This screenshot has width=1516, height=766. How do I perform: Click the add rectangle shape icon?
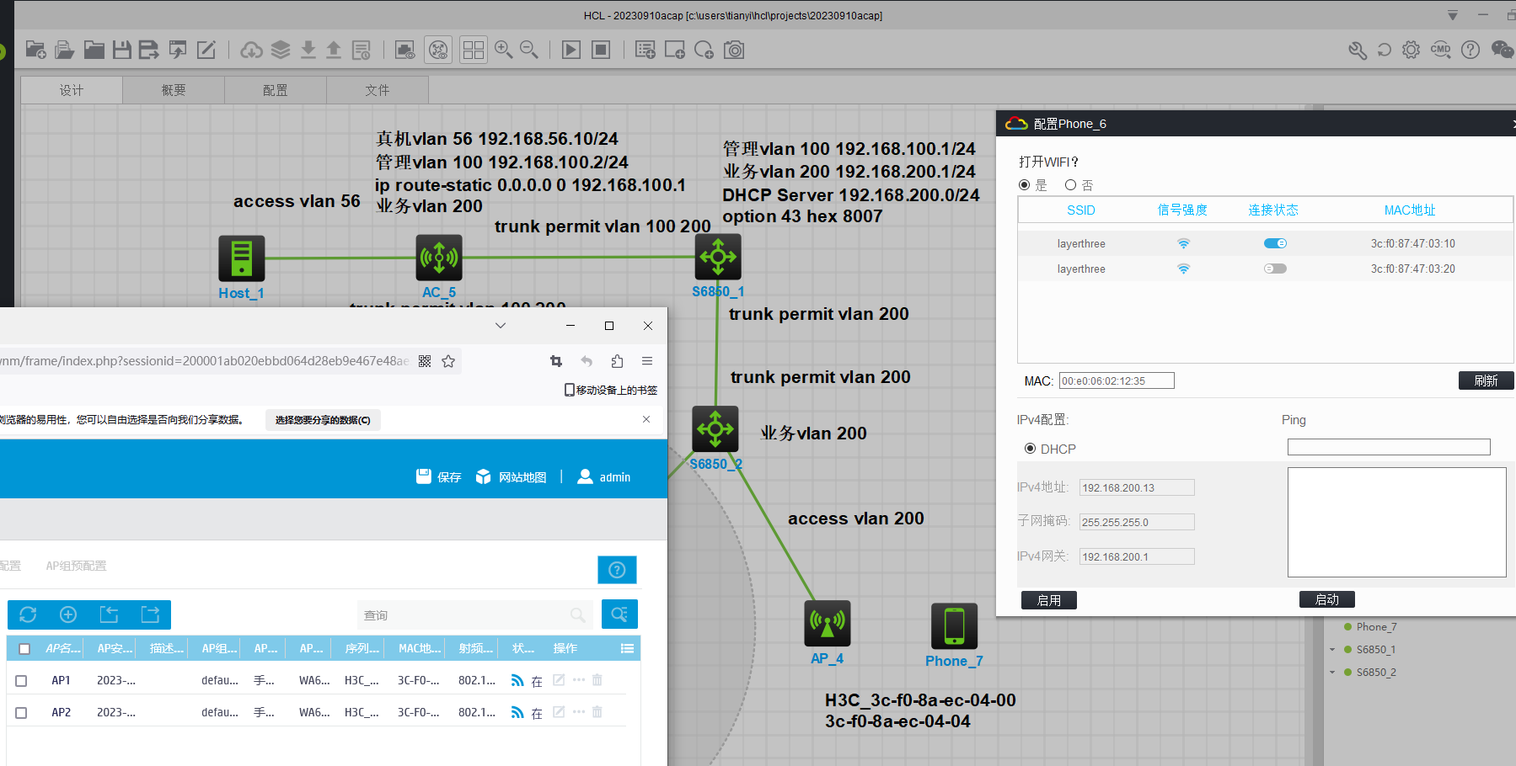coord(675,51)
